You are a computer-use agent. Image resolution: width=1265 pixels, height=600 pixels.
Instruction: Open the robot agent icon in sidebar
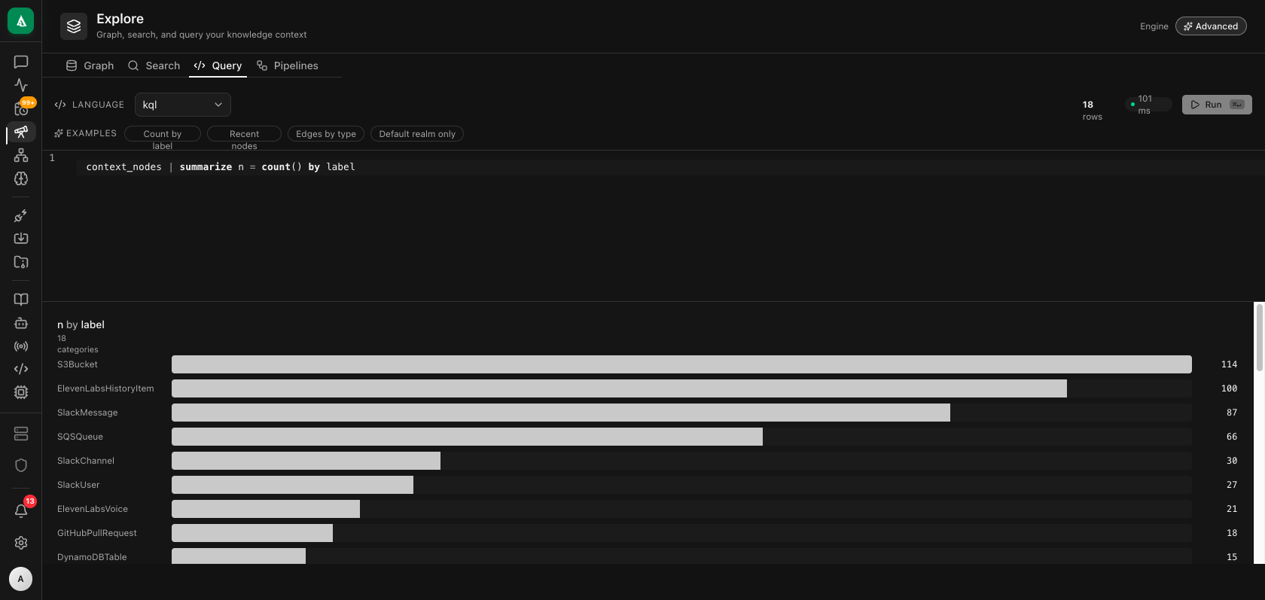click(21, 323)
